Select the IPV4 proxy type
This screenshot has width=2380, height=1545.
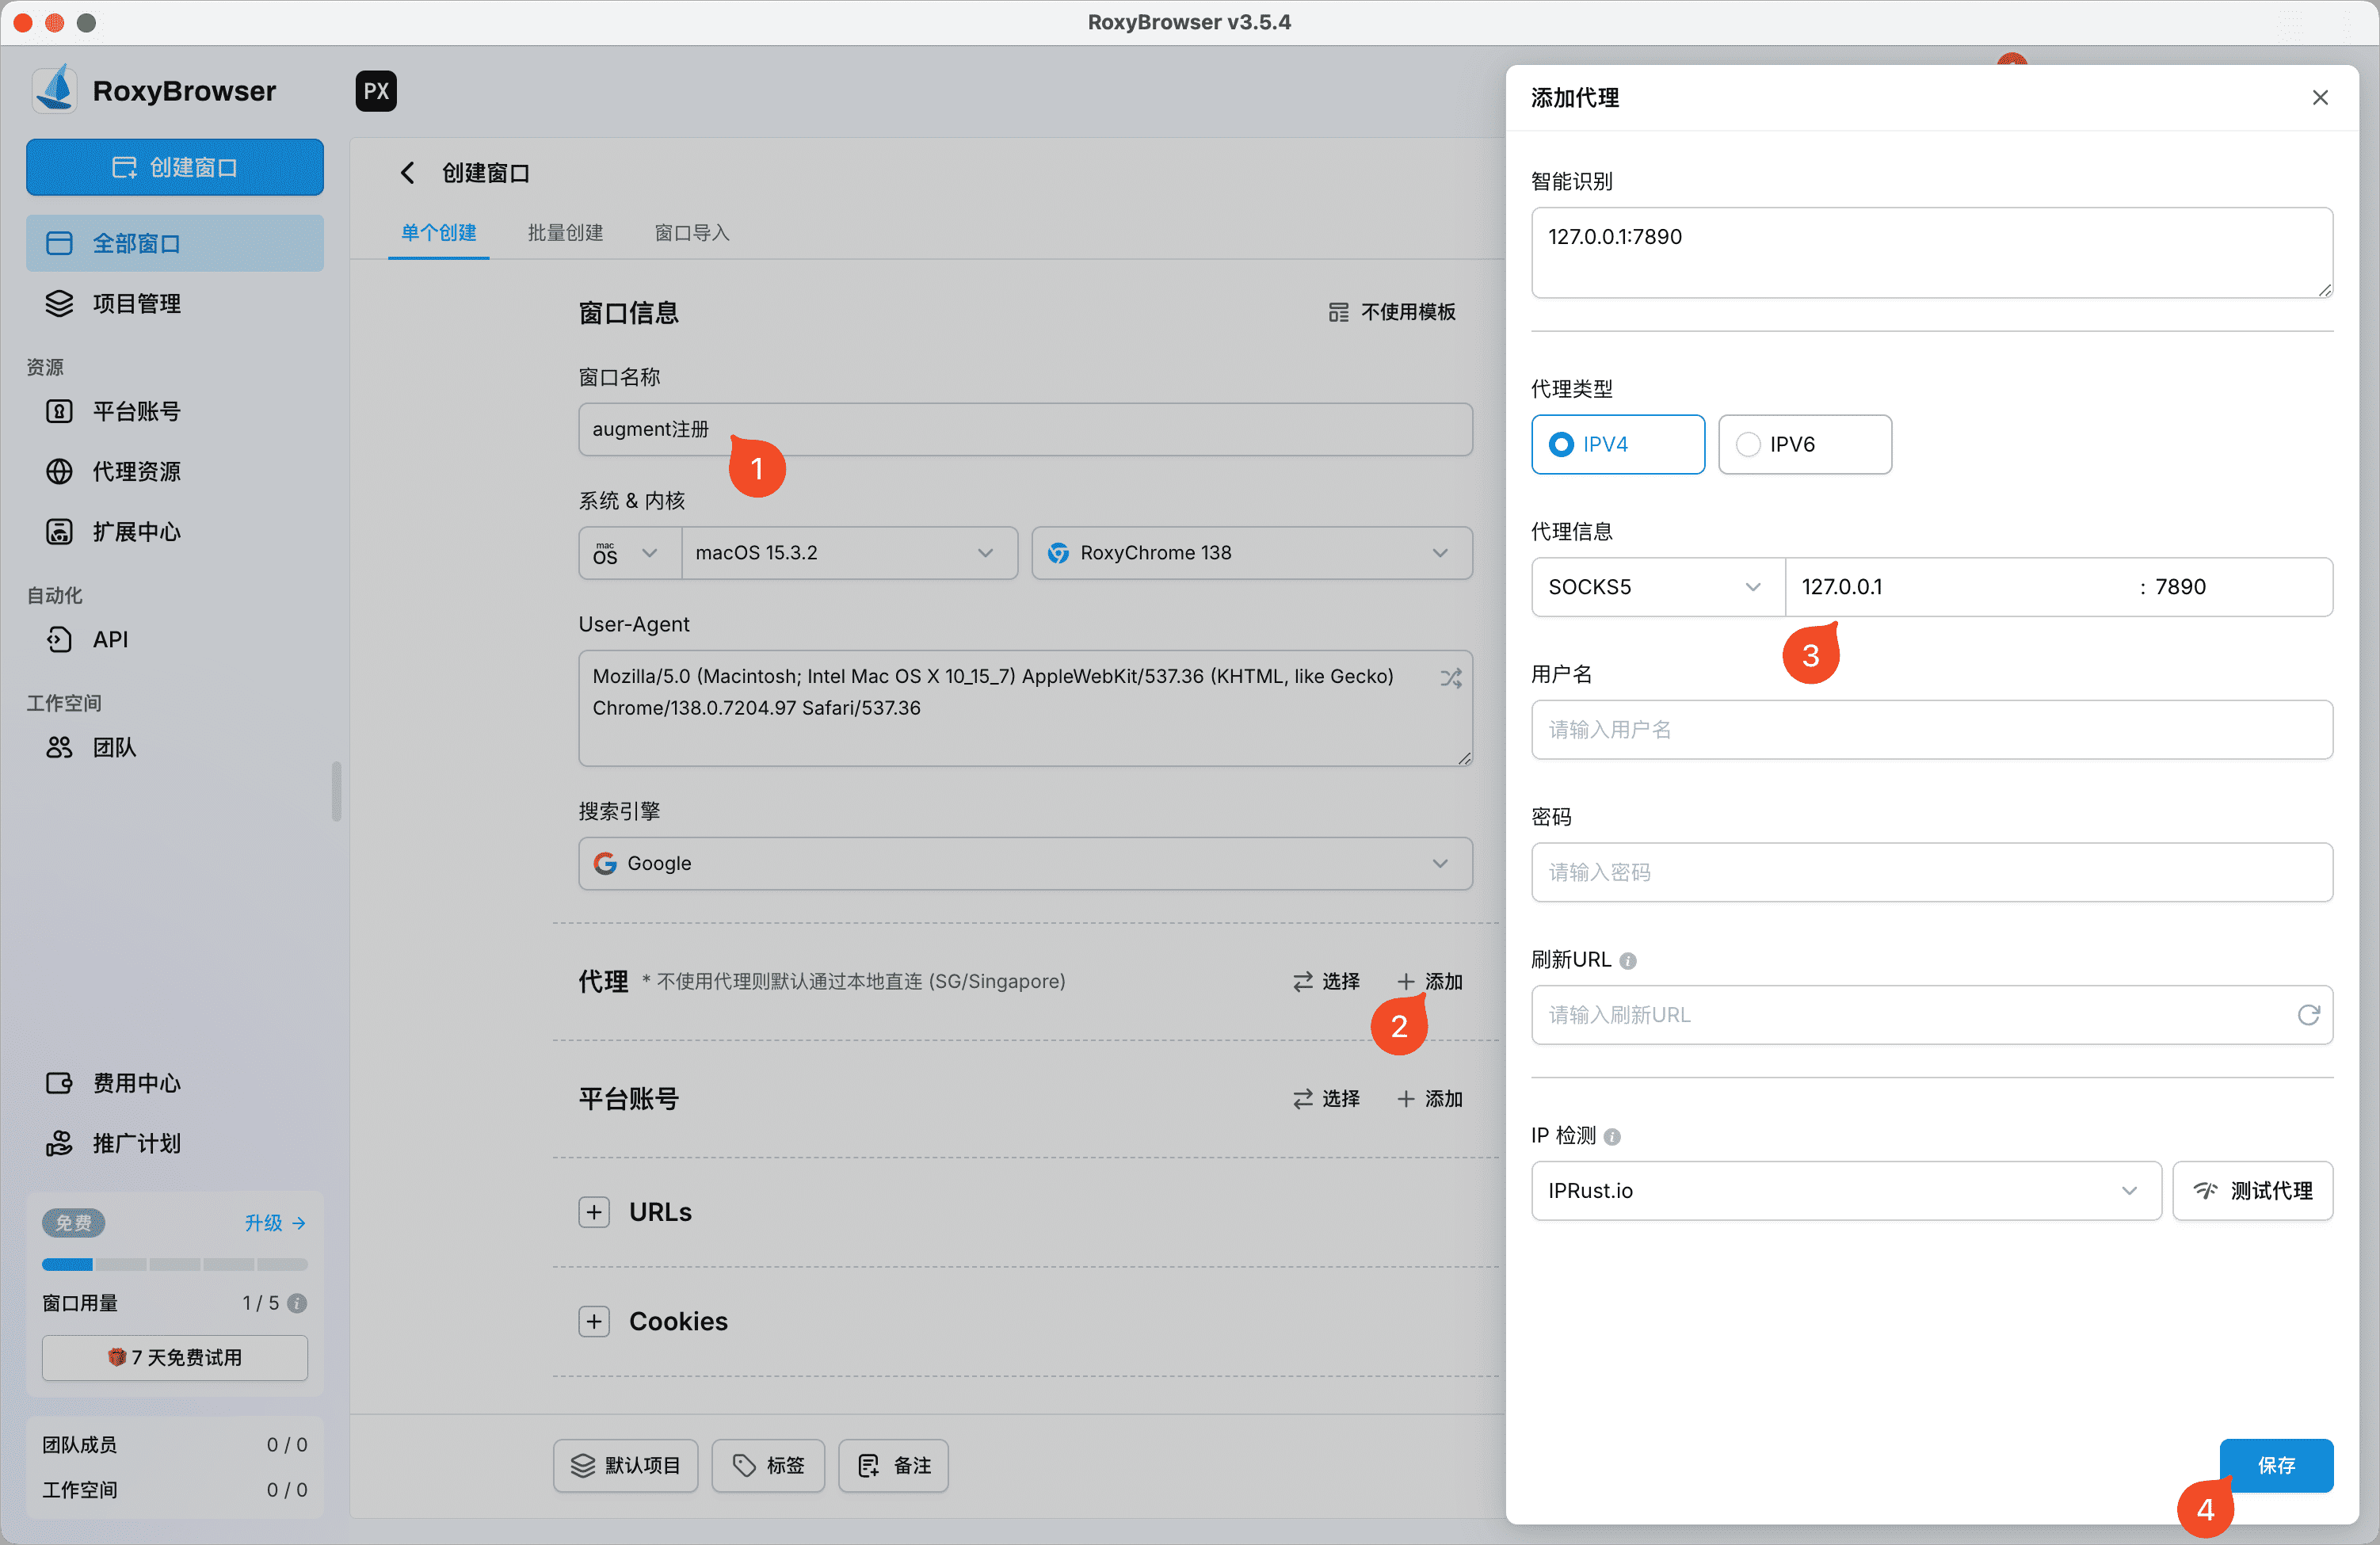[x=1617, y=444]
